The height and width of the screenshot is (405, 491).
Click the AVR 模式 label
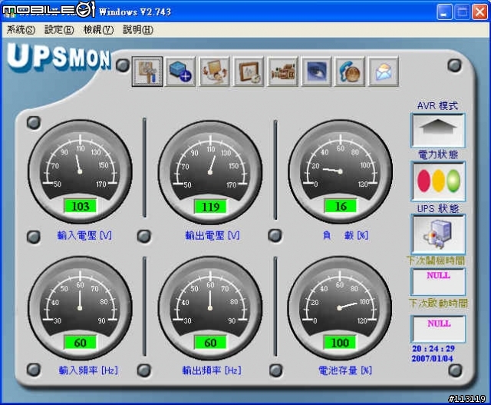(437, 105)
